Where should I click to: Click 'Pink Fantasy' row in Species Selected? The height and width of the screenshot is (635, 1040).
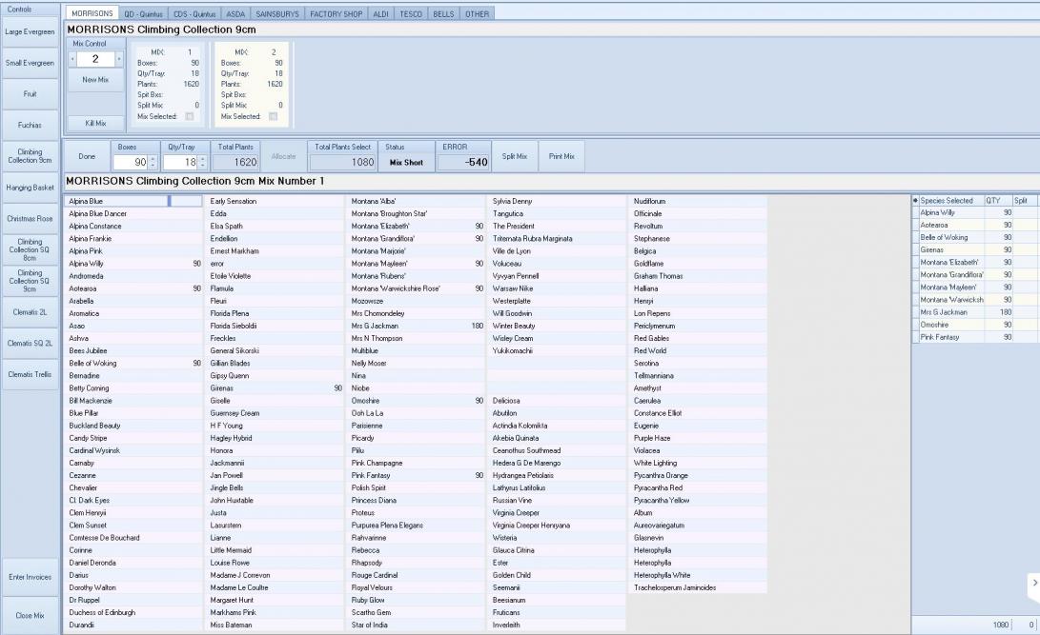[975, 338]
